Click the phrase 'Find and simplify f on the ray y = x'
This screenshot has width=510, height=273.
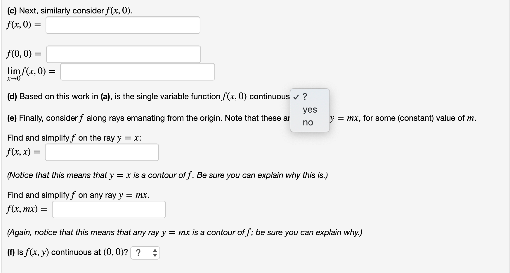(x=74, y=138)
